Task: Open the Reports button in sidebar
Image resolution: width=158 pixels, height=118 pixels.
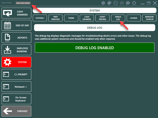Action: point(16,38)
